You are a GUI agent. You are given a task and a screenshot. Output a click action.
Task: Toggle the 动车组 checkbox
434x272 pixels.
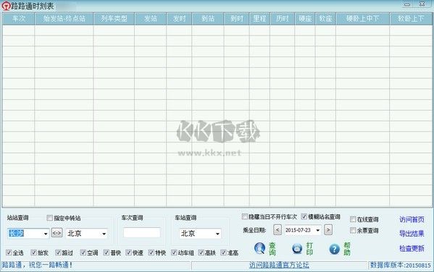[174, 252]
